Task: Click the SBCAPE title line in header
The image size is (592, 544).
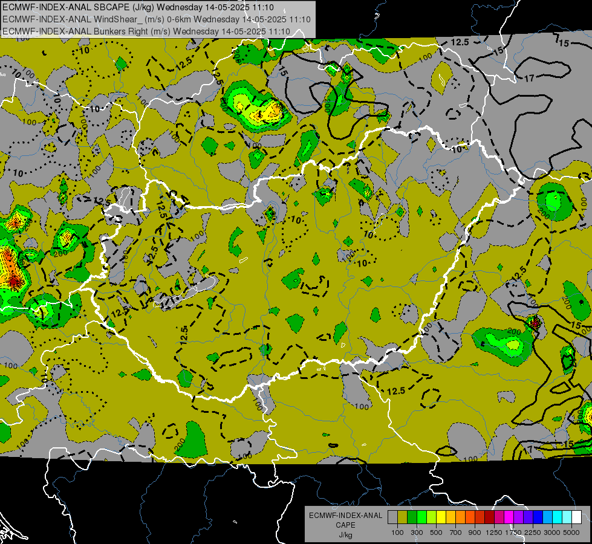Action: click(138, 7)
